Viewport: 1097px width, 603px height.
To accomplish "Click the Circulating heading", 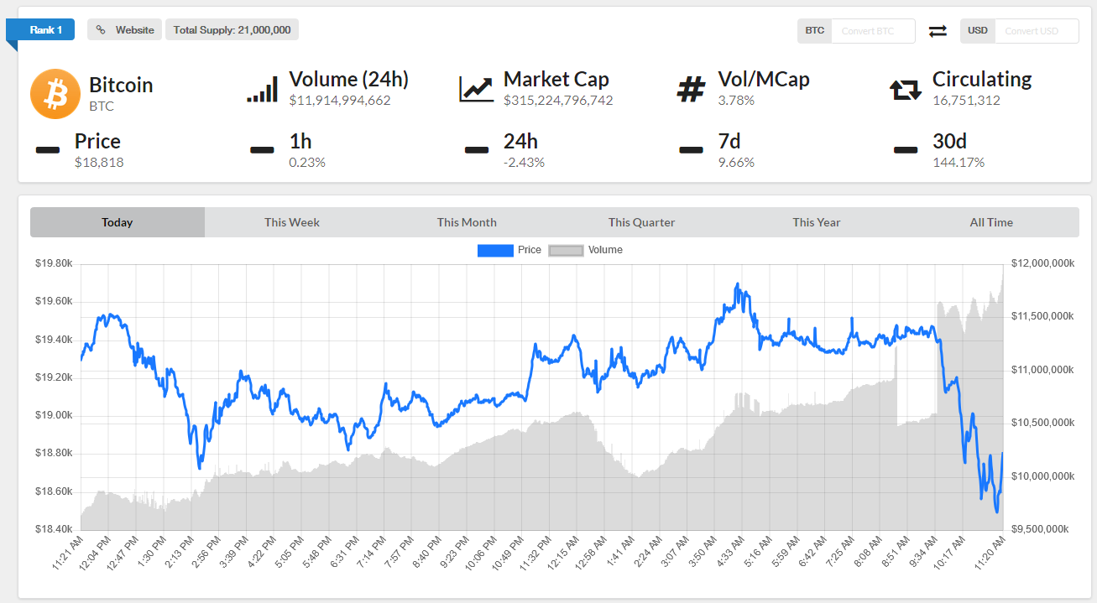I will click(x=982, y=79).
